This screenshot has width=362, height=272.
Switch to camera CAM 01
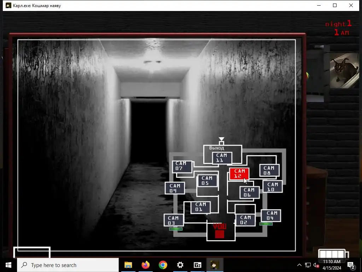pos(201,207)
